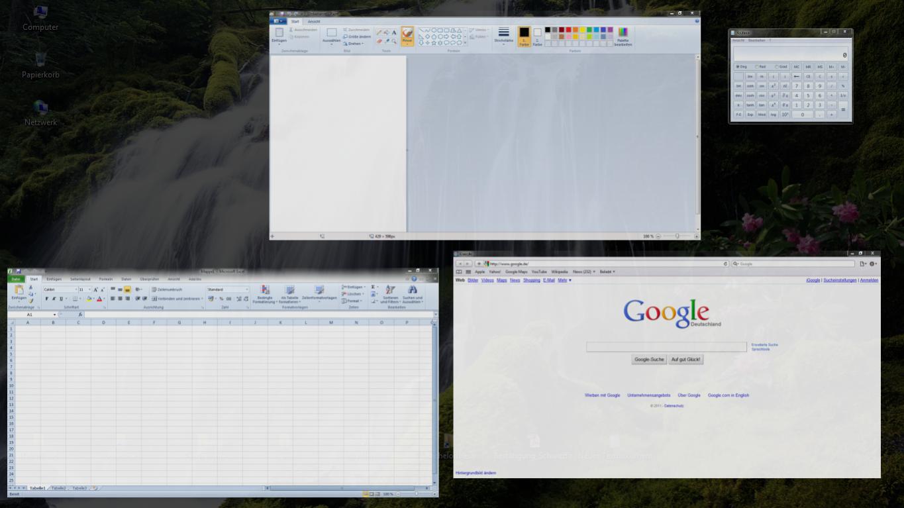The width and height of the screenshot is (904, 508).
Task: Switch to the Ansicht tab in Paint
Action: [314, 22]
